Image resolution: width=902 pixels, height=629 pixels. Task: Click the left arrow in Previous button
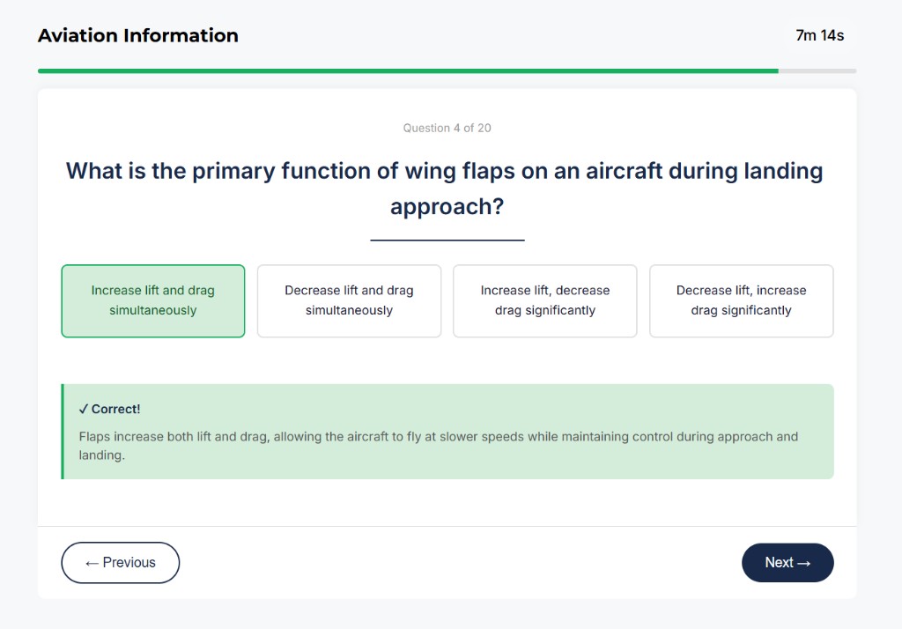click(x=92, y=562)
